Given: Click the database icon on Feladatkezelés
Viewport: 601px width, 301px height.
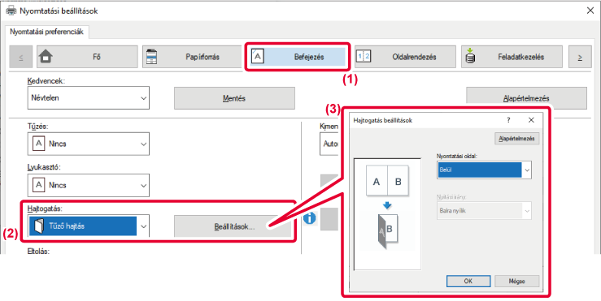Looking at the screenshot, I should pyautogui.click(x=470, y=57).
